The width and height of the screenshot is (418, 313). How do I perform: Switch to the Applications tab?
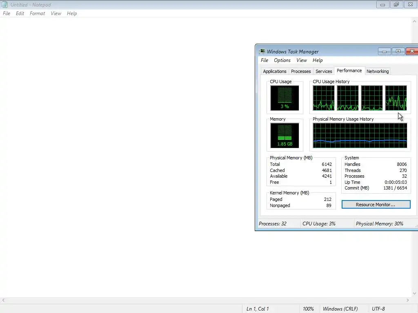pyautogui.click(x=274, y=71)
